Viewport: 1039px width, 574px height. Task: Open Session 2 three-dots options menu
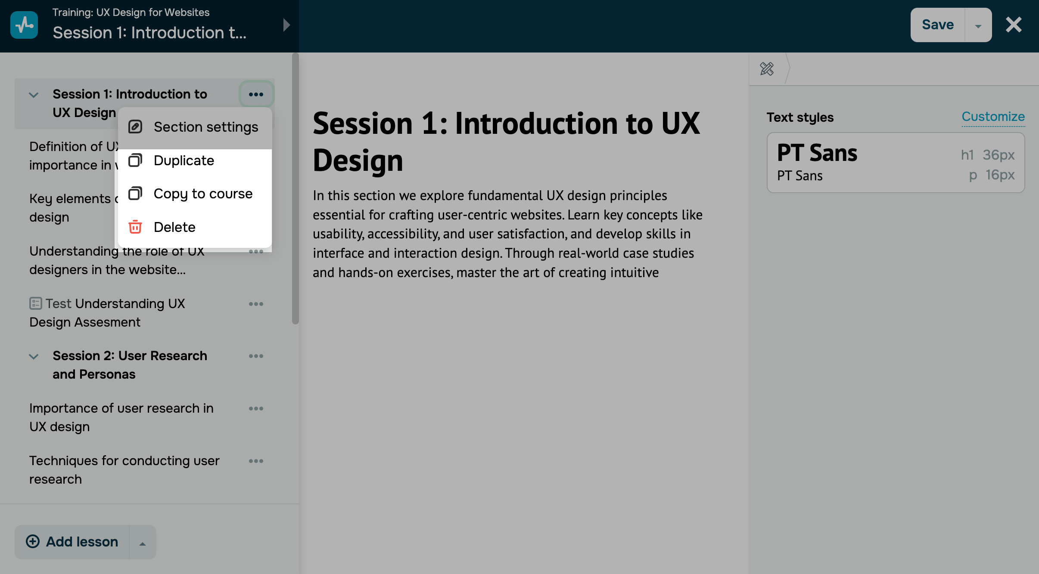tap(256, 356)
